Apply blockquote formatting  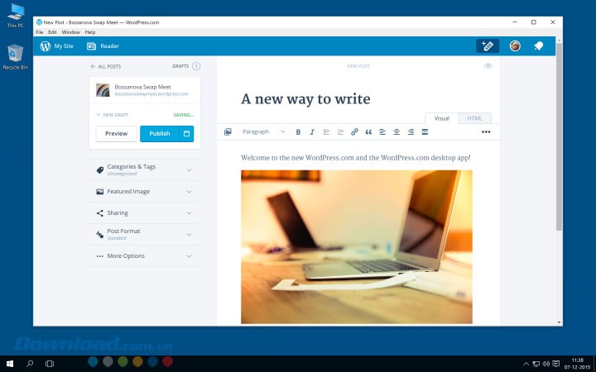pos(368,132)
